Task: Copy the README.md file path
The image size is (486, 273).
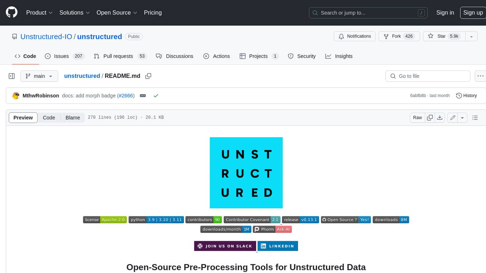Action: pyautogui.click(x=148, y=76)
